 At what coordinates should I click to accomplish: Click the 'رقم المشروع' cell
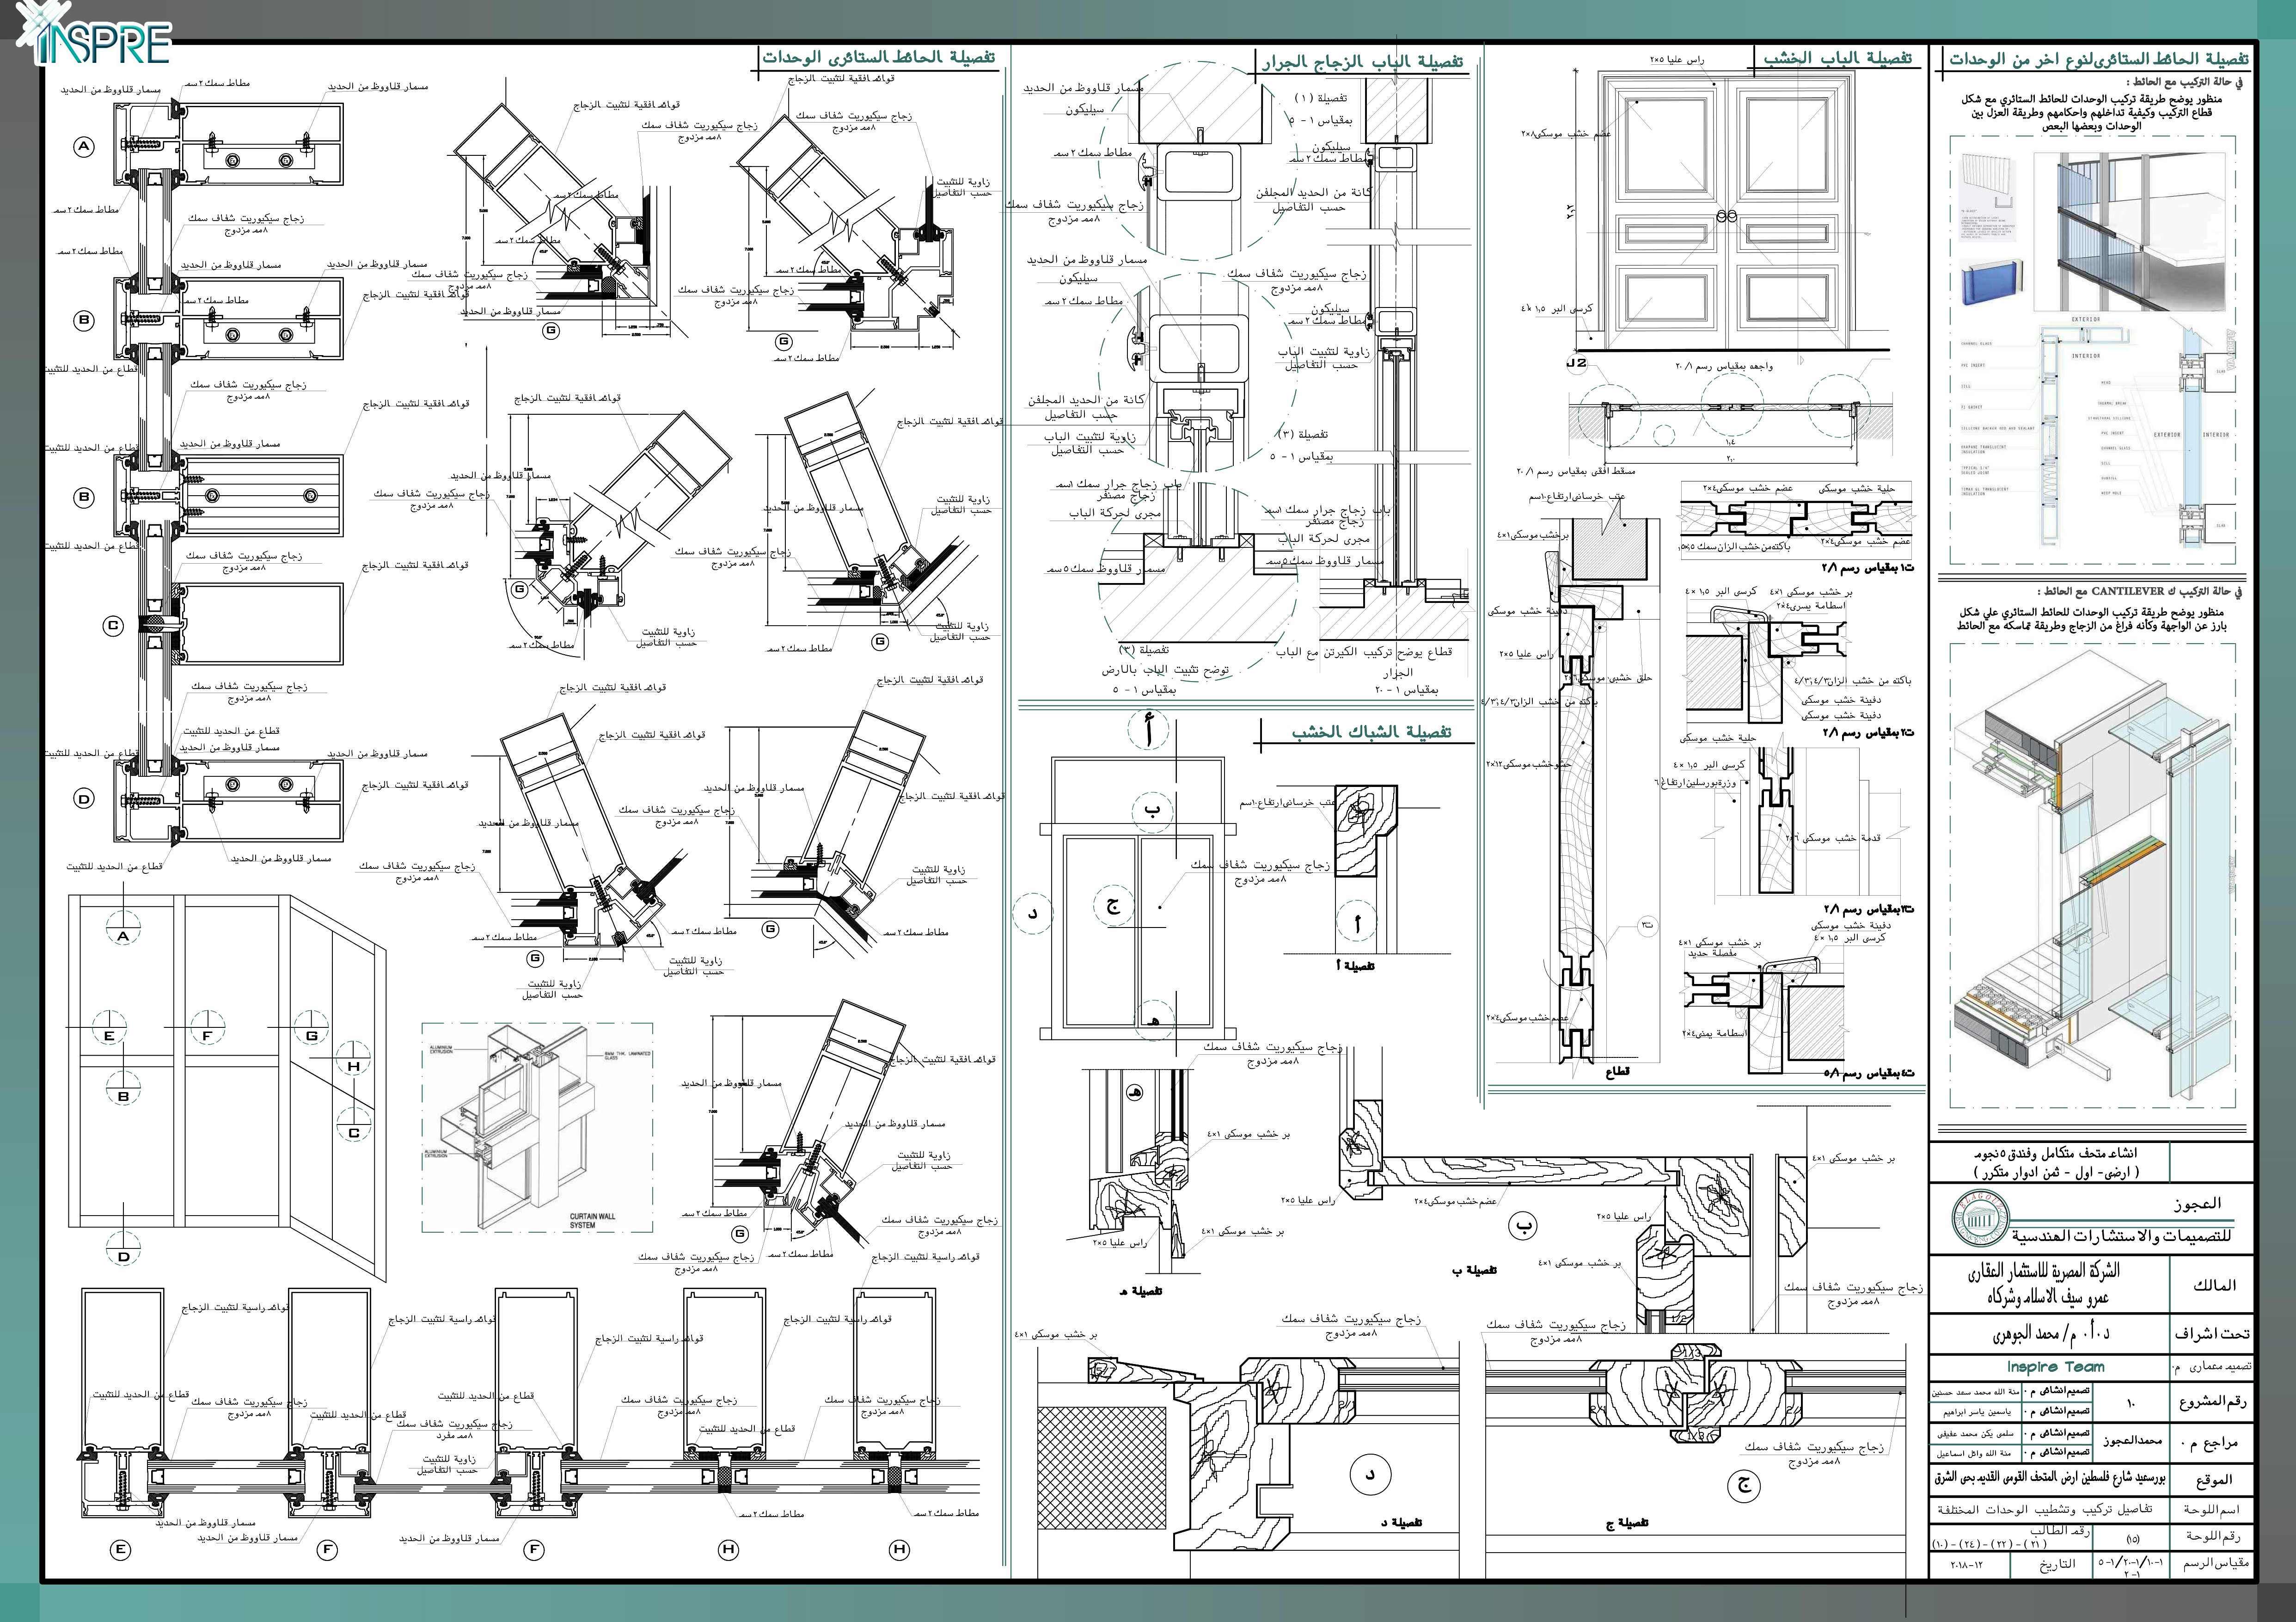click(2212, 1402)
